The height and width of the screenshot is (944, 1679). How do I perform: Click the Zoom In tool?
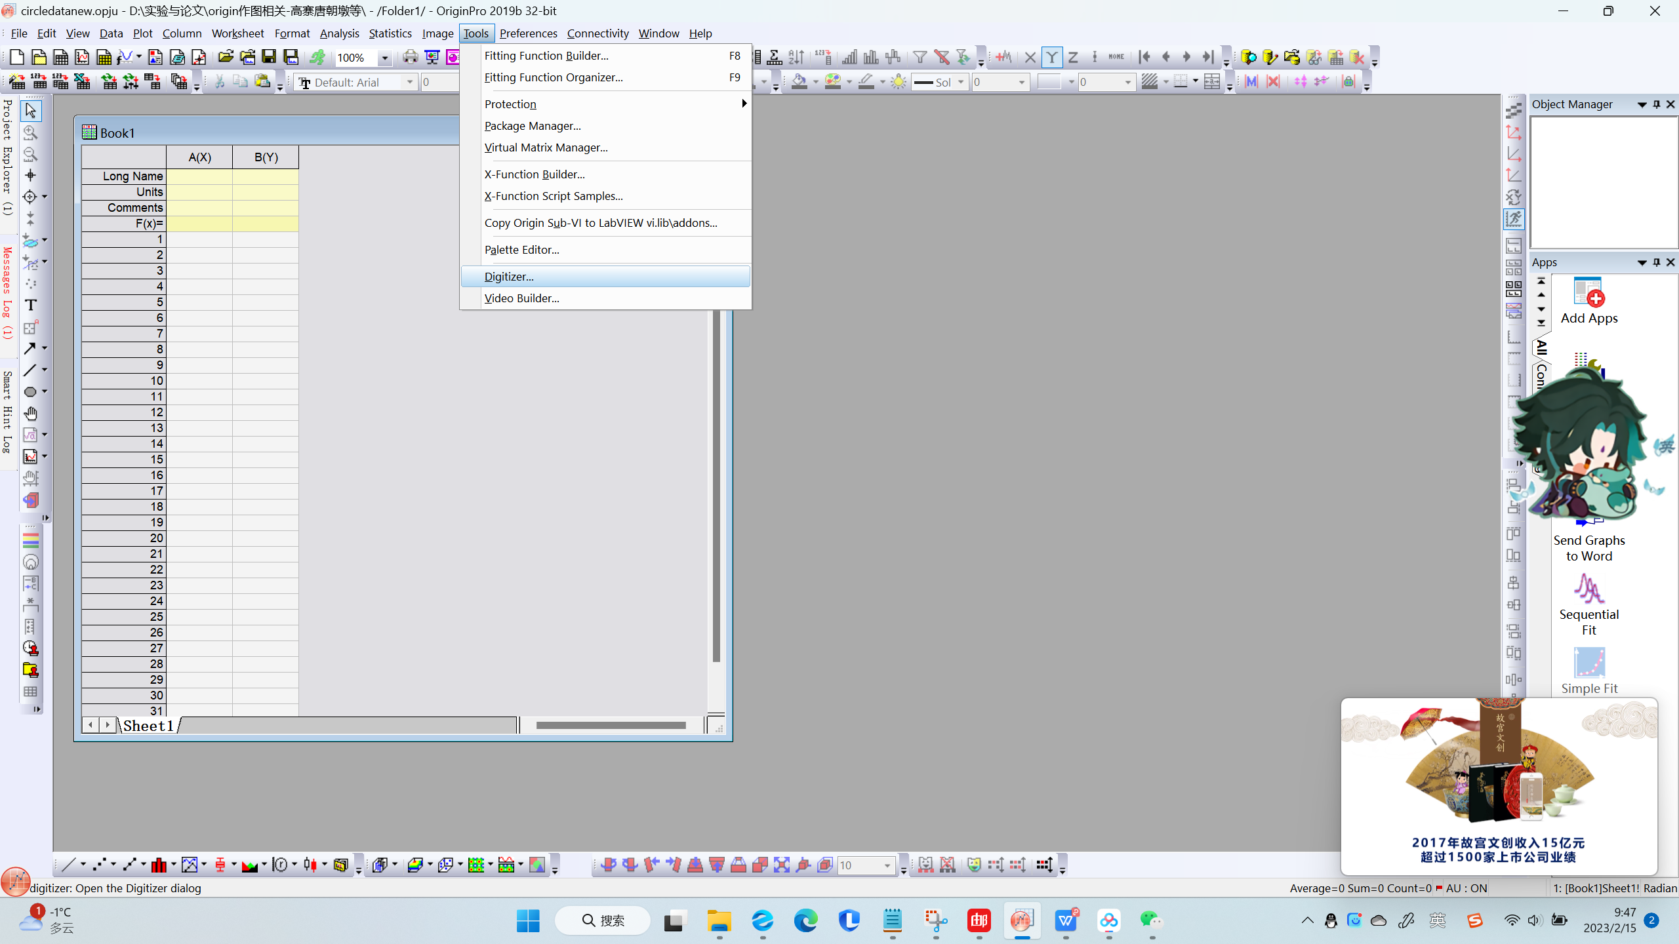coord(30,132)
